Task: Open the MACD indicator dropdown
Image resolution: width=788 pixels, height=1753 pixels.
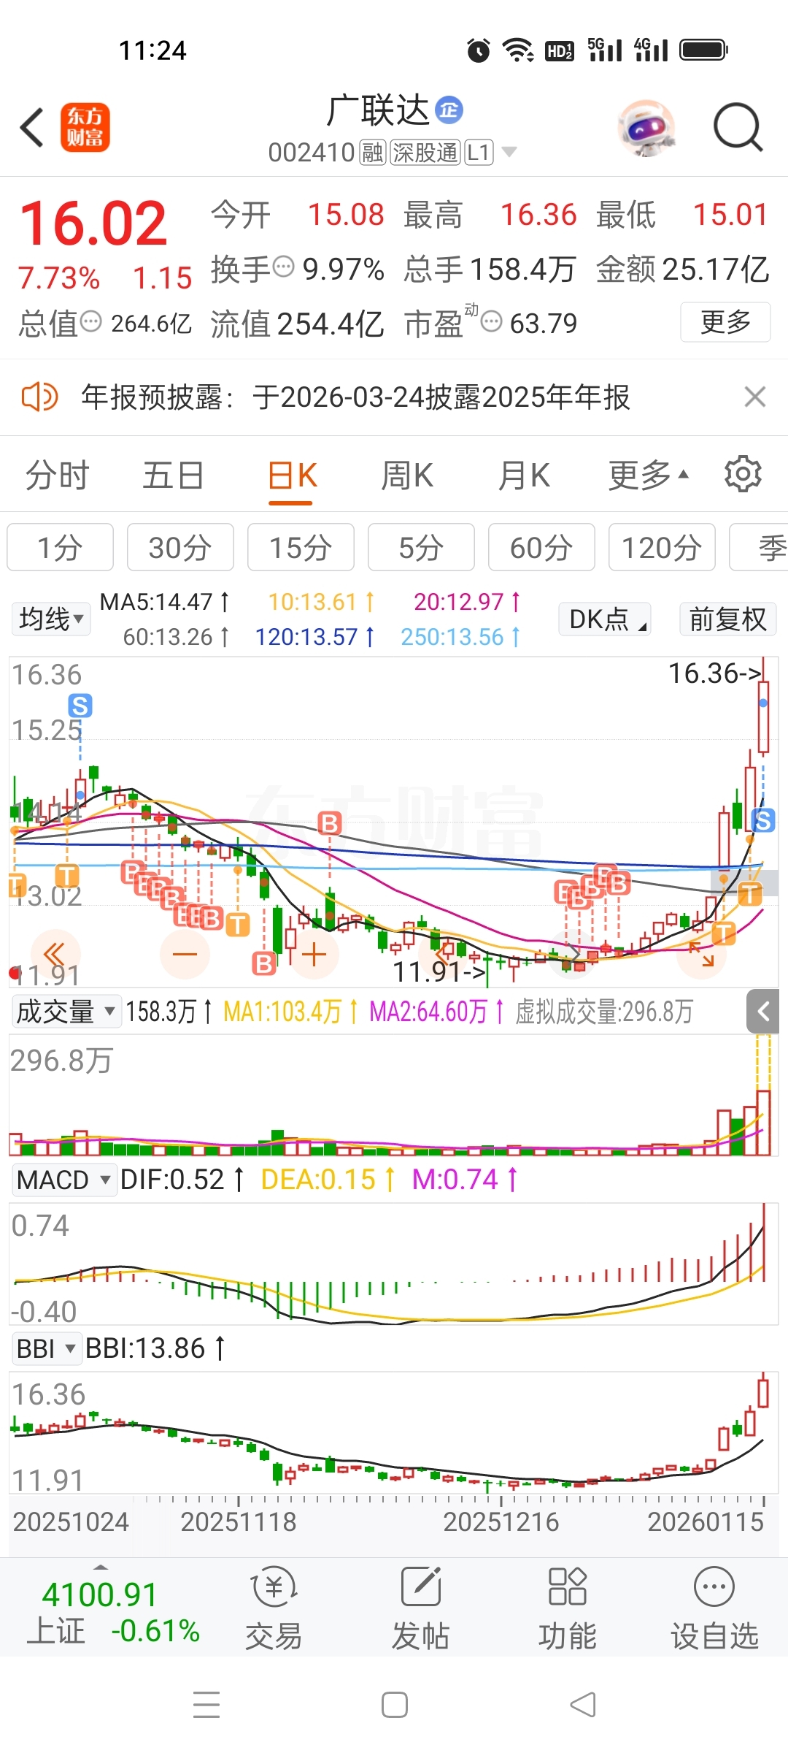Action: click(x=63, y=1180)
